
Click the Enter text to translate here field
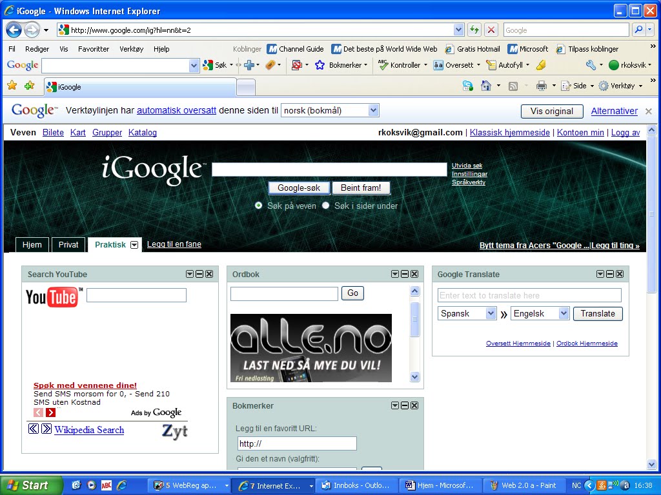[529, 295]
